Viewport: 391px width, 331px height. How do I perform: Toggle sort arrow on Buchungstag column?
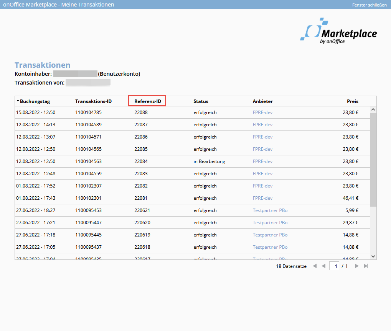point(18,101)
